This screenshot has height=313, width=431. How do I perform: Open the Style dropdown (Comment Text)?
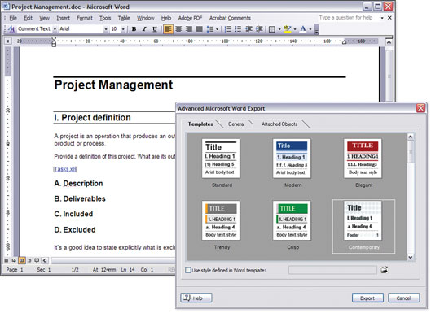55,29
